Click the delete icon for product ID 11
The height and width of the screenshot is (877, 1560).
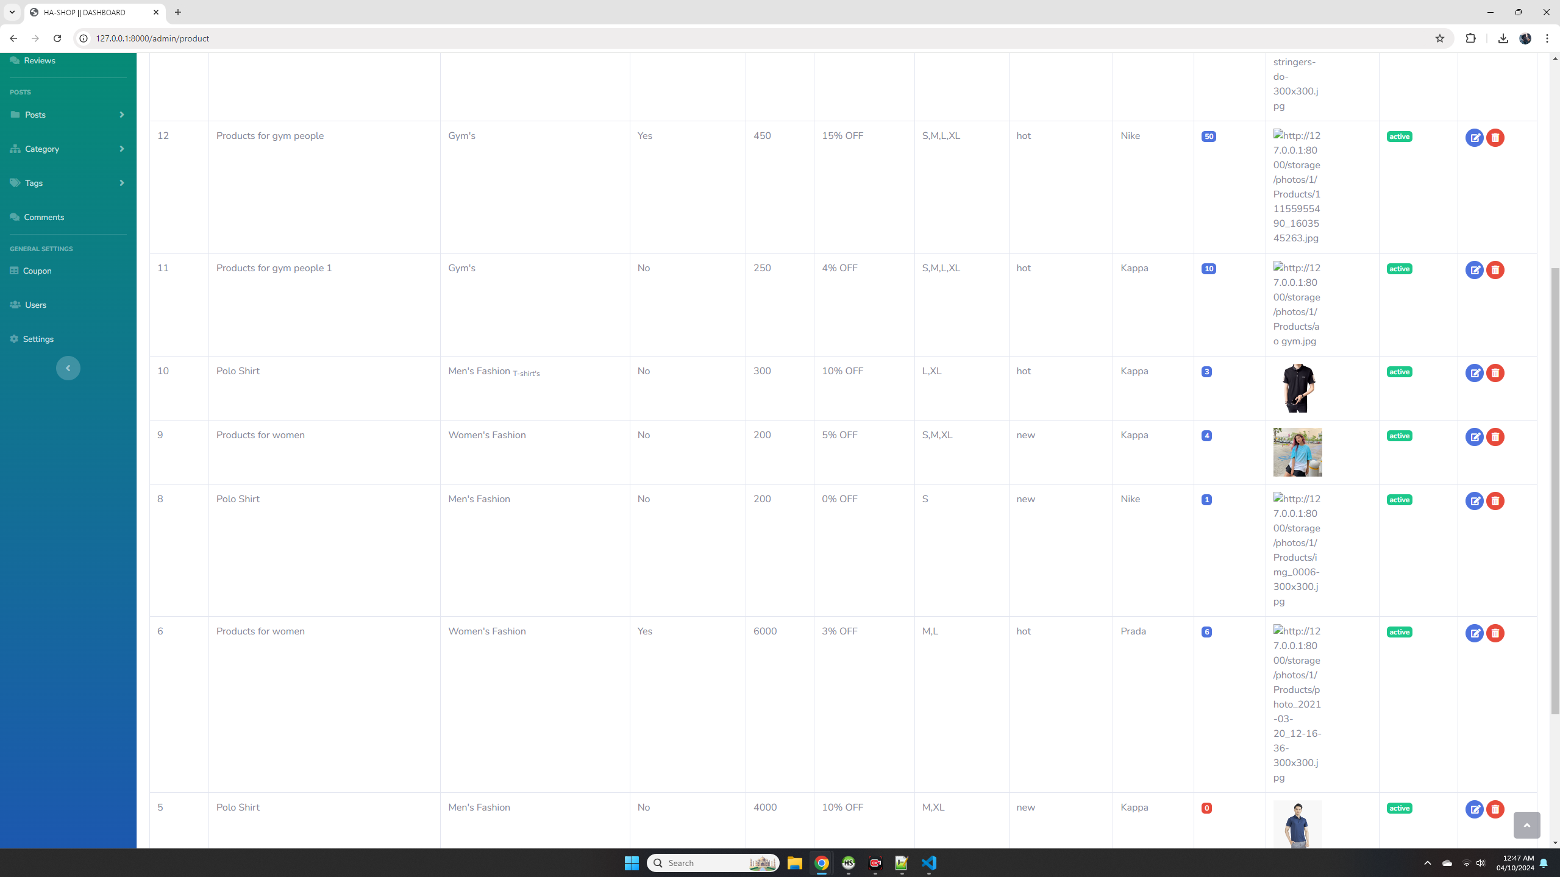pos(1496,270)
